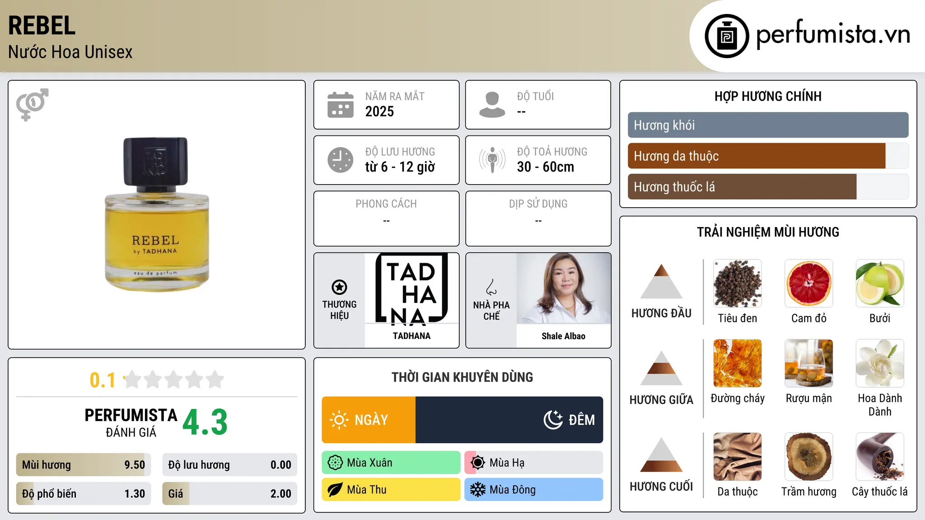
Task: Click the Hương thuốc lá accord bar
Action: coord(768,186)
